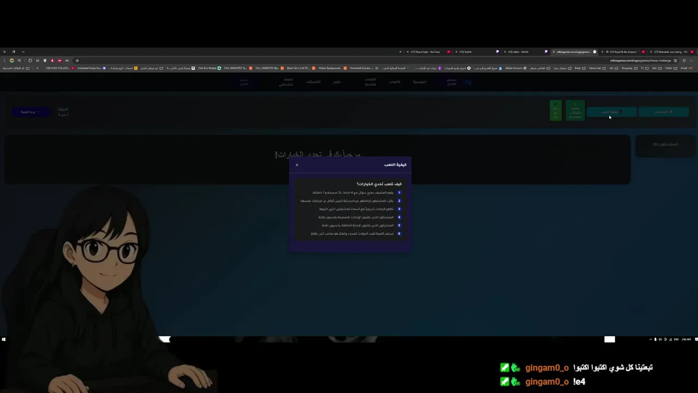Close the active e4kmgames tab
698x393 pixels.
[554, 52]
